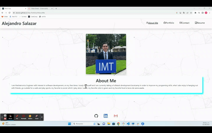
Task: Open the Scrimba bookmark
Action: point(23,17)
